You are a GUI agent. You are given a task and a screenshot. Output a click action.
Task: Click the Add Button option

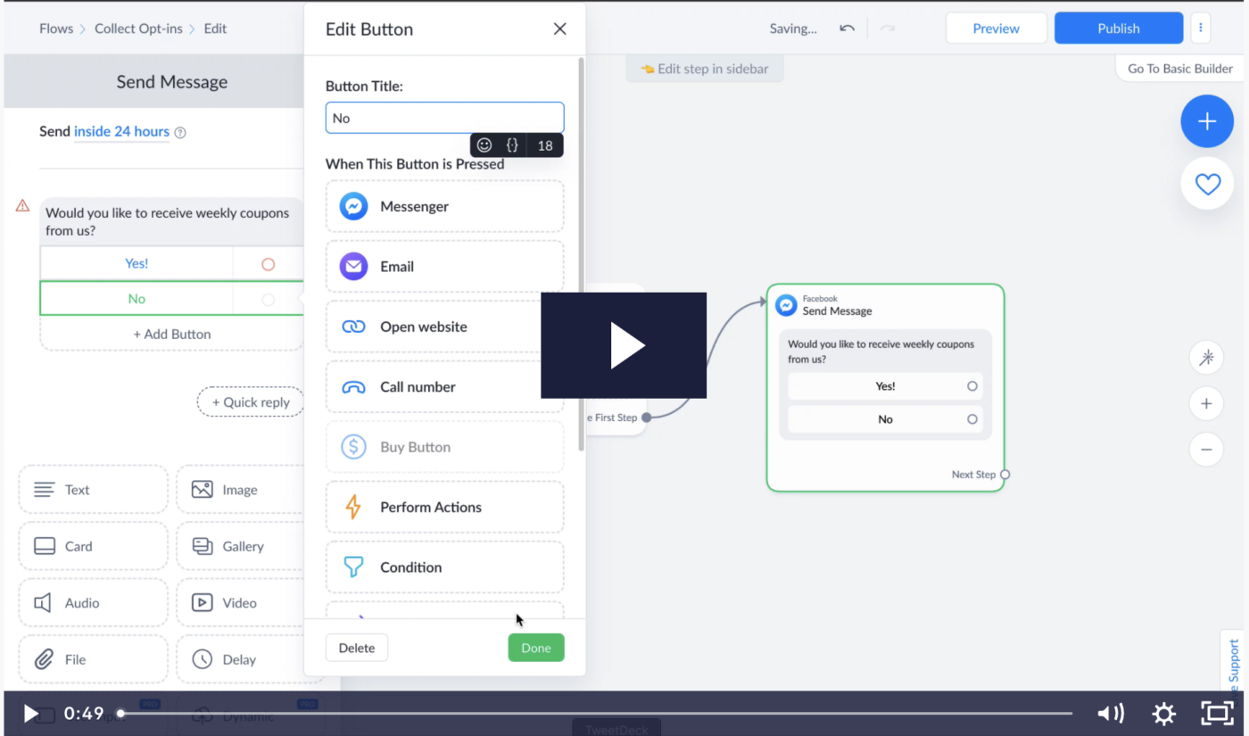(x=172, y=334)
